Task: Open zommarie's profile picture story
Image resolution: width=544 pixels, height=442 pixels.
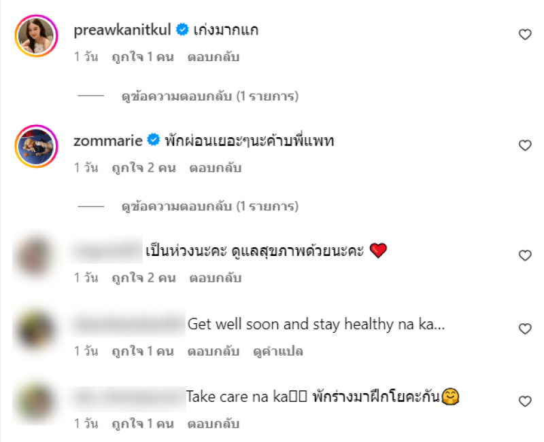Action: 36,146
